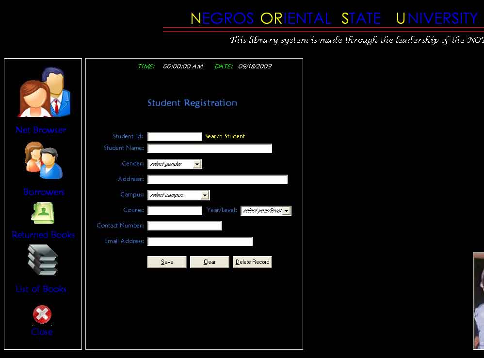Click the "Contact Number:" field label

pos(120,226)
